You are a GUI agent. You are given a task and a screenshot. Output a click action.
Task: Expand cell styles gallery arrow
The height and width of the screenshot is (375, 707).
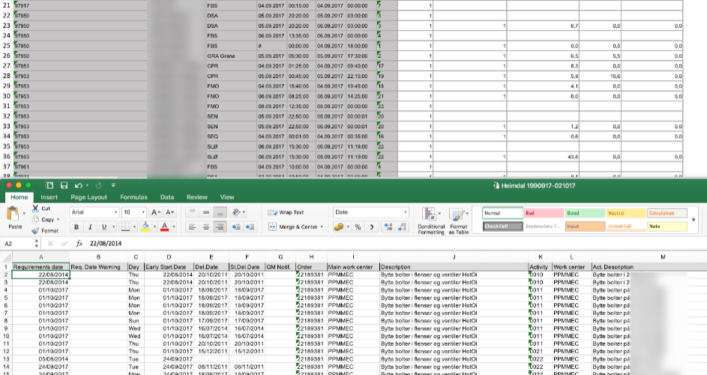click(x=694, y=220)
